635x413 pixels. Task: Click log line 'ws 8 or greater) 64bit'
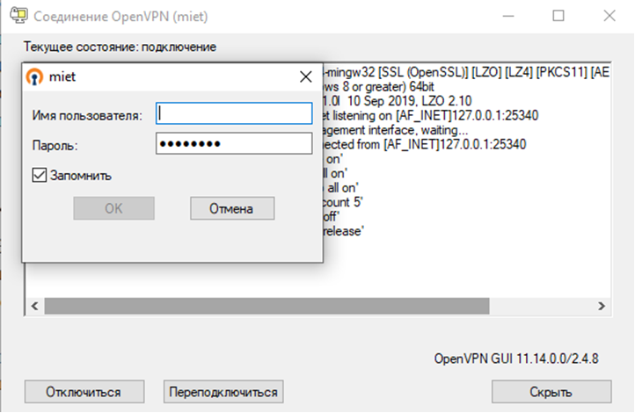[x=379, y=87]
